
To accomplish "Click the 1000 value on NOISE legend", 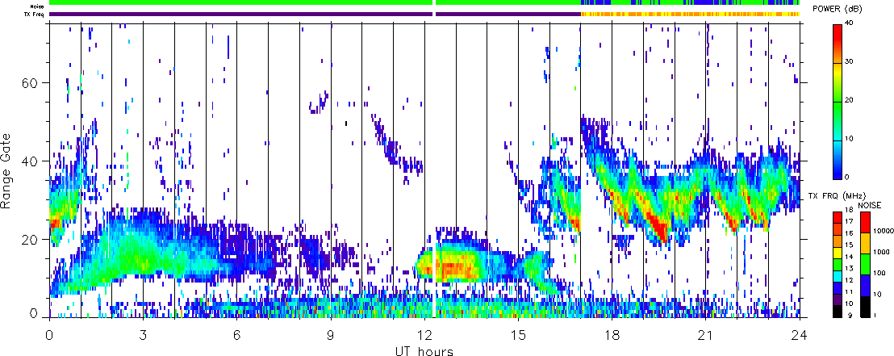I will [881, 250].
